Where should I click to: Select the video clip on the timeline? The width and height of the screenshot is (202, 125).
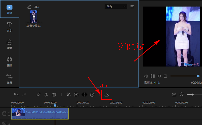[40, 114]
